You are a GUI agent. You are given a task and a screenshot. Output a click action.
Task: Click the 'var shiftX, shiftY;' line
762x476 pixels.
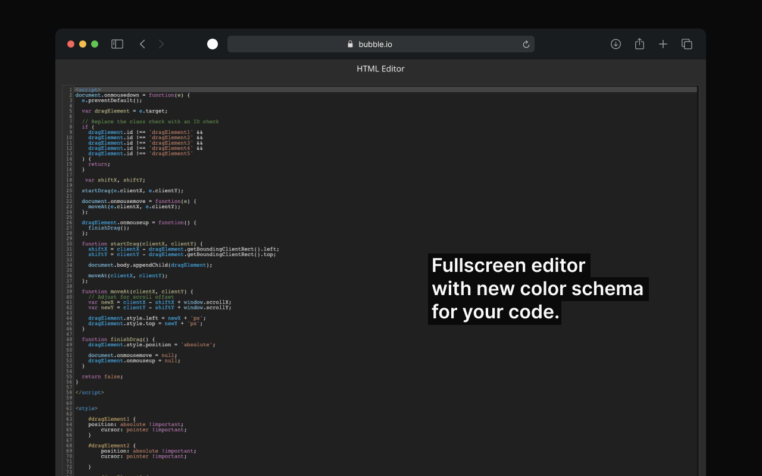(x=115, y=180)
